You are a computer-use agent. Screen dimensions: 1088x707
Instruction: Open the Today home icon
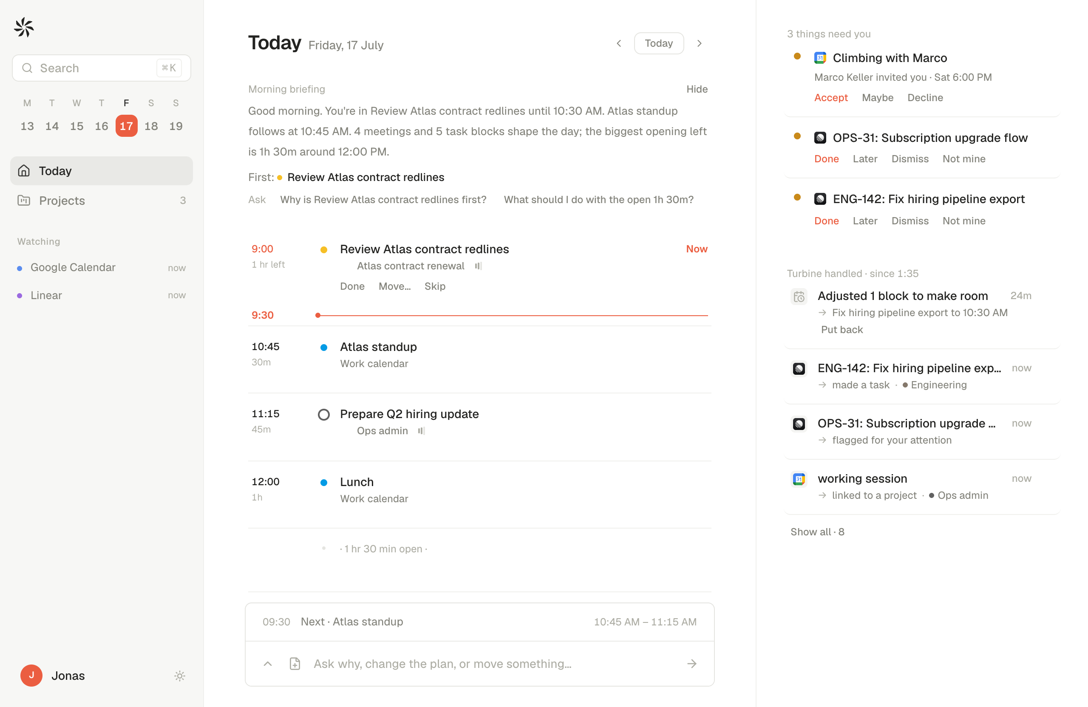pyautogui.click(x=24, y=170)
